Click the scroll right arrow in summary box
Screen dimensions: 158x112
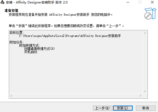(141, 96)
